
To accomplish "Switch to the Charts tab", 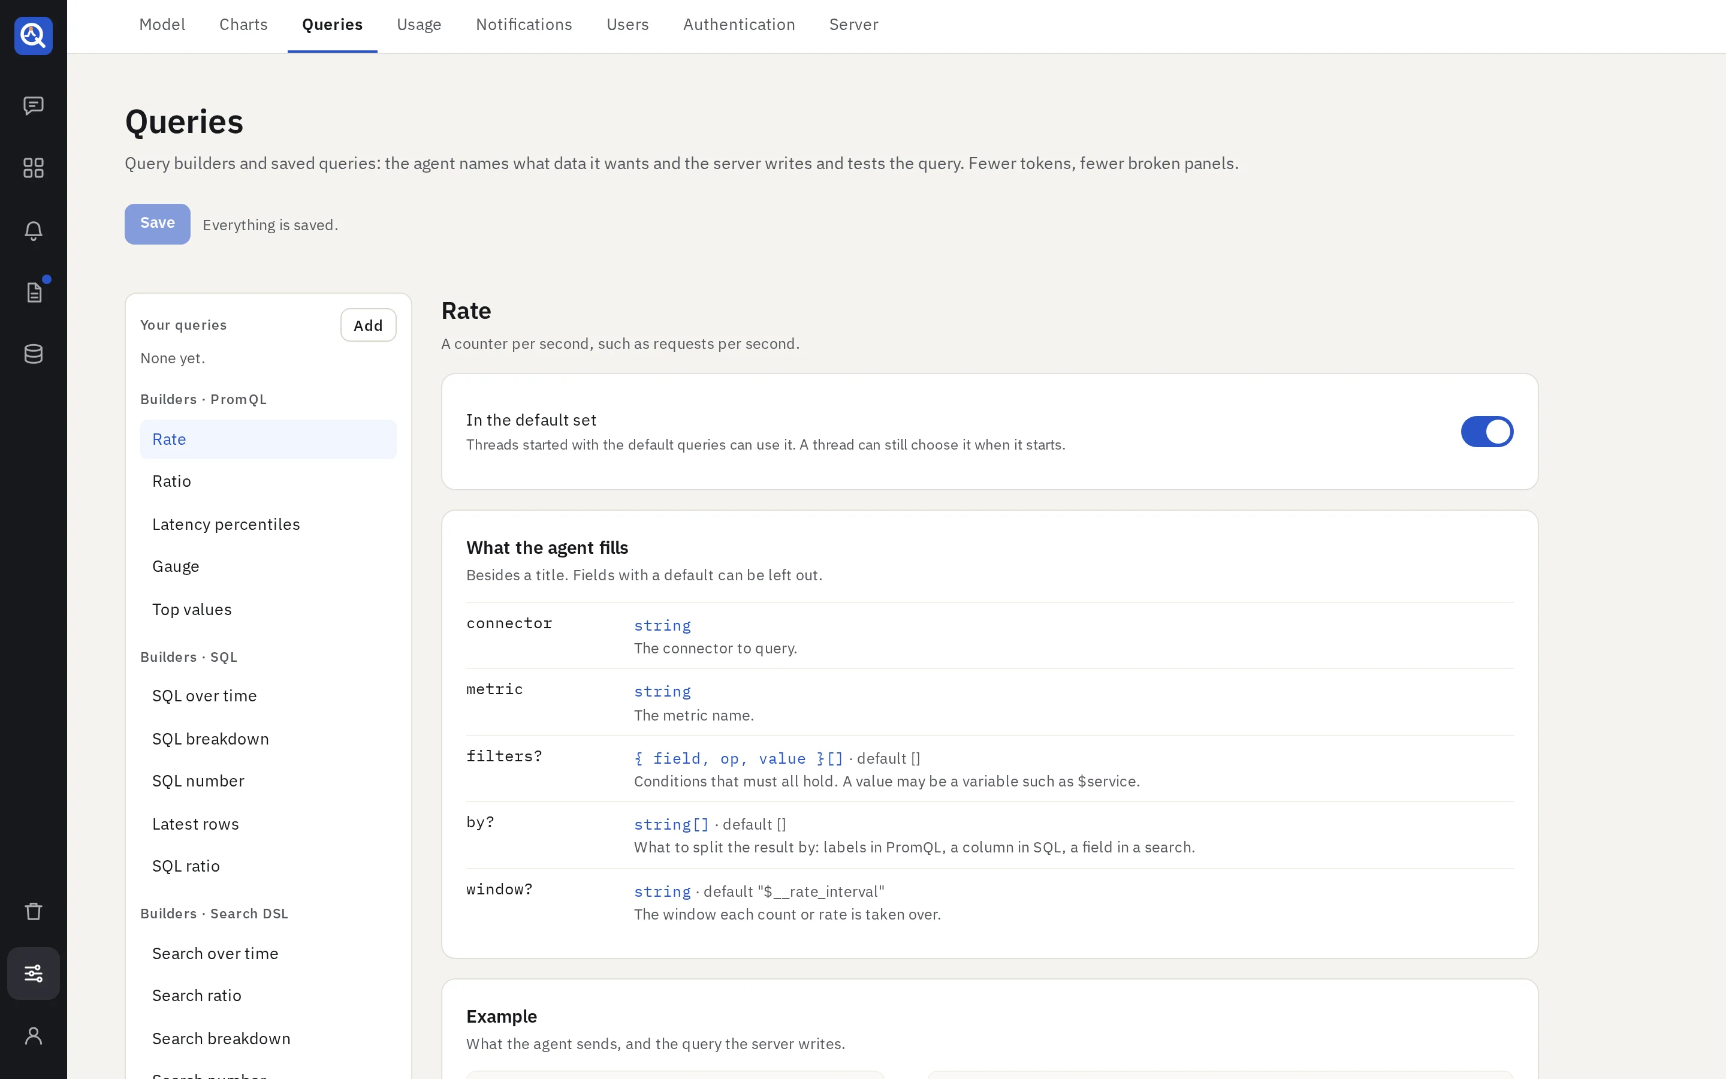I will pyautogui.click(x=243, y=25).
